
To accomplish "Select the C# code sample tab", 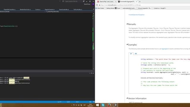I will click(x=131, y=53).
